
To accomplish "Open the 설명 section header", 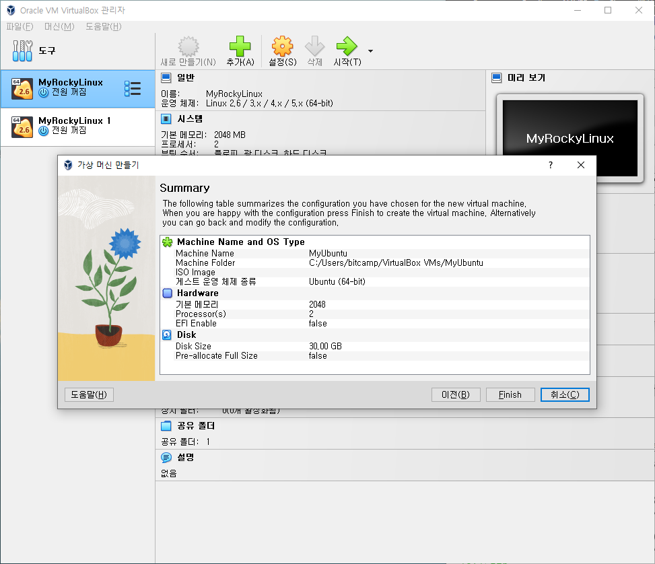I will pos(186,458).
